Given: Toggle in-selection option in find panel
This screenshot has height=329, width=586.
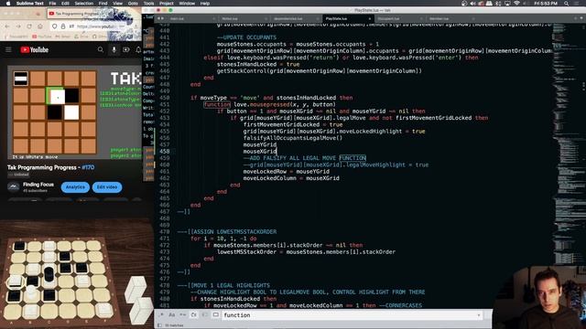Looking at the screenshot, I should tap(205, 315).
